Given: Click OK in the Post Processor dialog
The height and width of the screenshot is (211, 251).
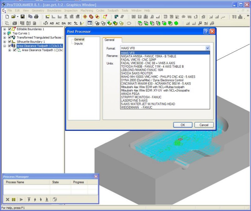Looking at the screenshot, I should (x=183, y=125).
